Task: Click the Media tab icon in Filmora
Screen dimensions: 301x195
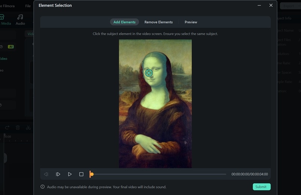Action: coord(2,17)
